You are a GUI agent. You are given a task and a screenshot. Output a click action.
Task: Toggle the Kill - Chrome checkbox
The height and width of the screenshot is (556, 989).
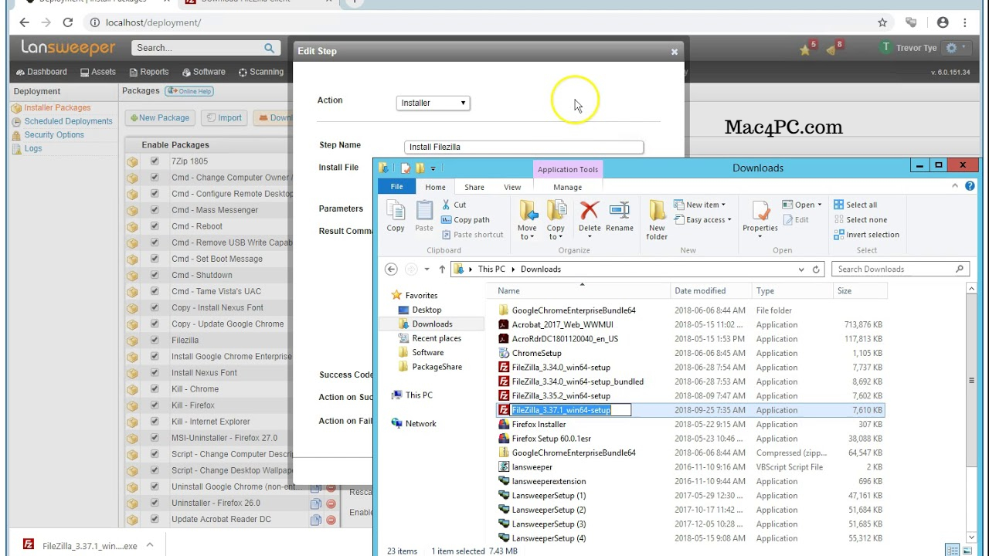pos(155,389)
